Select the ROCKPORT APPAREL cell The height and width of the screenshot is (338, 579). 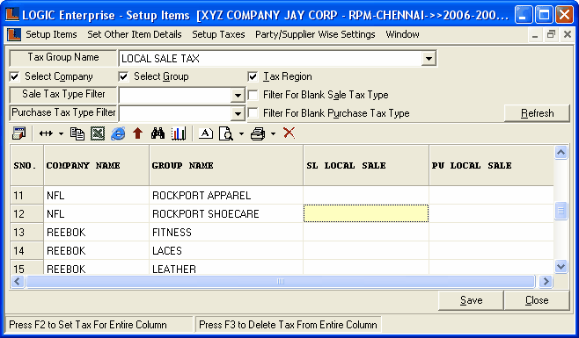[x=226, y=196]
